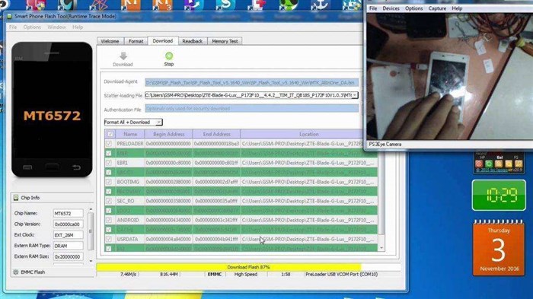Click the camera preview image of the phone
This screenshot has width=533, height=299.
450,76
